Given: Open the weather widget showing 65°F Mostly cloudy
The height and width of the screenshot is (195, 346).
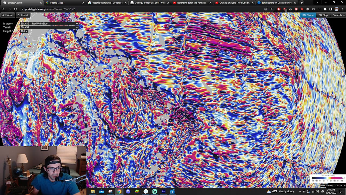Looking at the screenshot, I should click(281, 191).
